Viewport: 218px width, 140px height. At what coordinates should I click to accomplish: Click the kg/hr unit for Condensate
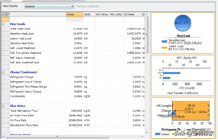87,97
